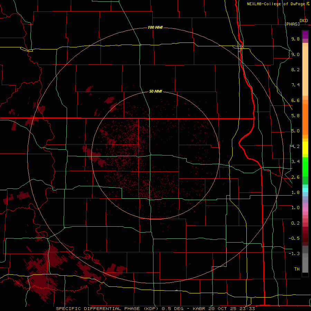Pick the bright green segment of the color bar
This screenshot has width=311, height=311.
[x=305, y=167]
